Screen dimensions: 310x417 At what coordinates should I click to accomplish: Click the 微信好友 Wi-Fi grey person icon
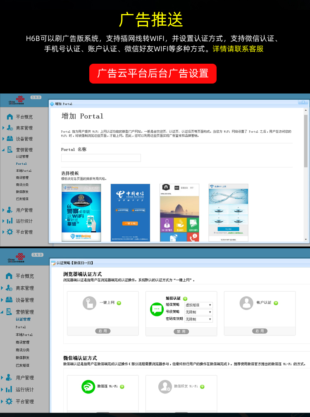[x=165, y=387]
